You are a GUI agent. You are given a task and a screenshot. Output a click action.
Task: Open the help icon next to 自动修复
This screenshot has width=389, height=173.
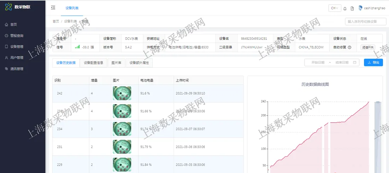click(349, 47)
